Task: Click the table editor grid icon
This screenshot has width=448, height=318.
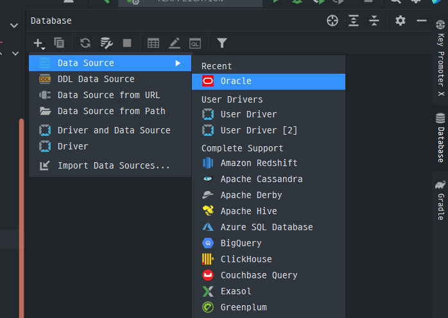Action: pos(153,44)
